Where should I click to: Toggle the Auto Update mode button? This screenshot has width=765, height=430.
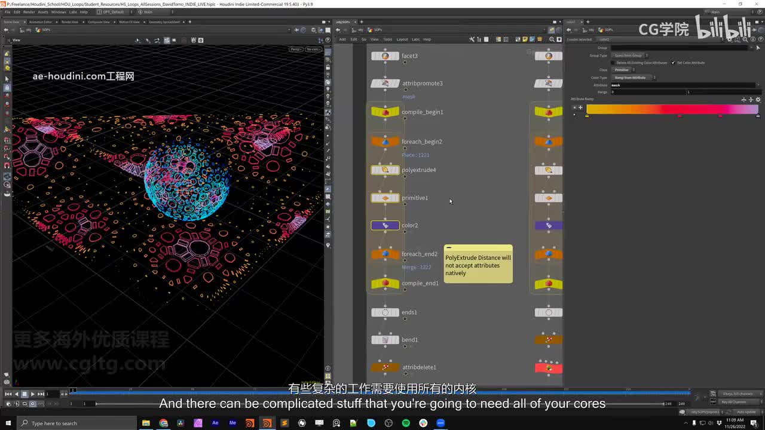coord(746,412)
